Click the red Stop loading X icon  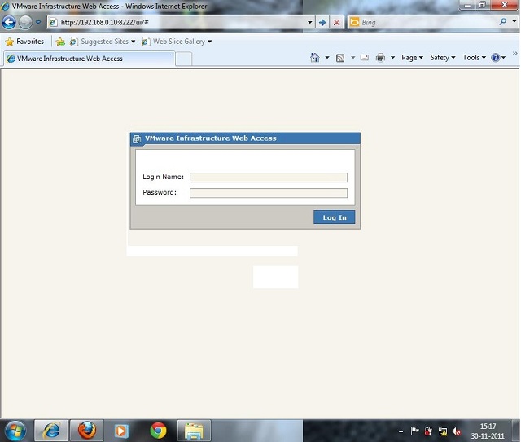click(x=336, y=22)
